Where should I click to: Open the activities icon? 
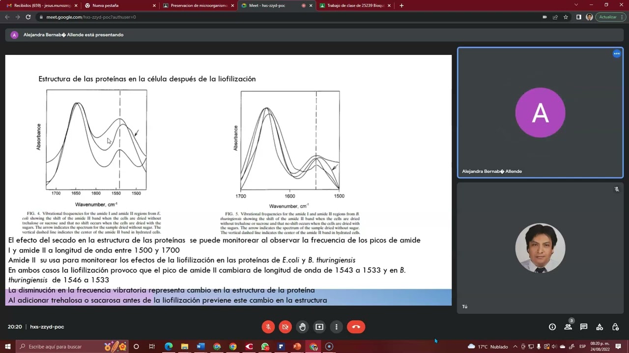click(x=600, y=327)
